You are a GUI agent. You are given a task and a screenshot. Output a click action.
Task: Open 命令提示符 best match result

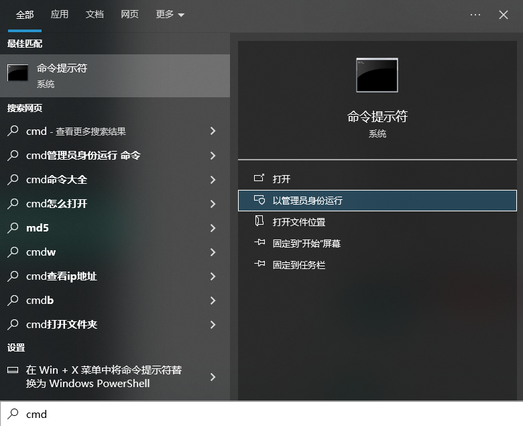(x=115, y=76)
